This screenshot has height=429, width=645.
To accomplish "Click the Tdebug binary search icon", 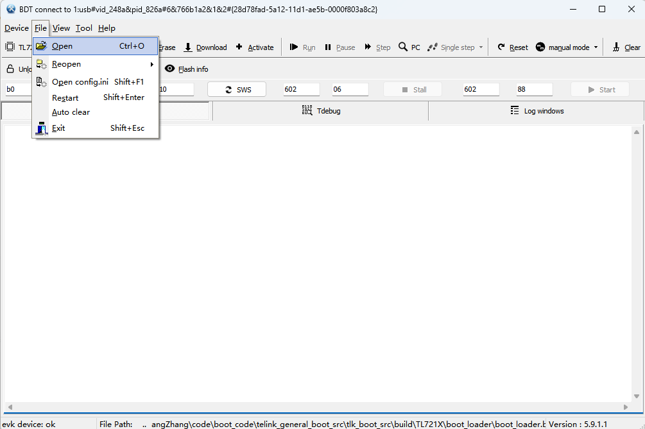I will [307, 110].
